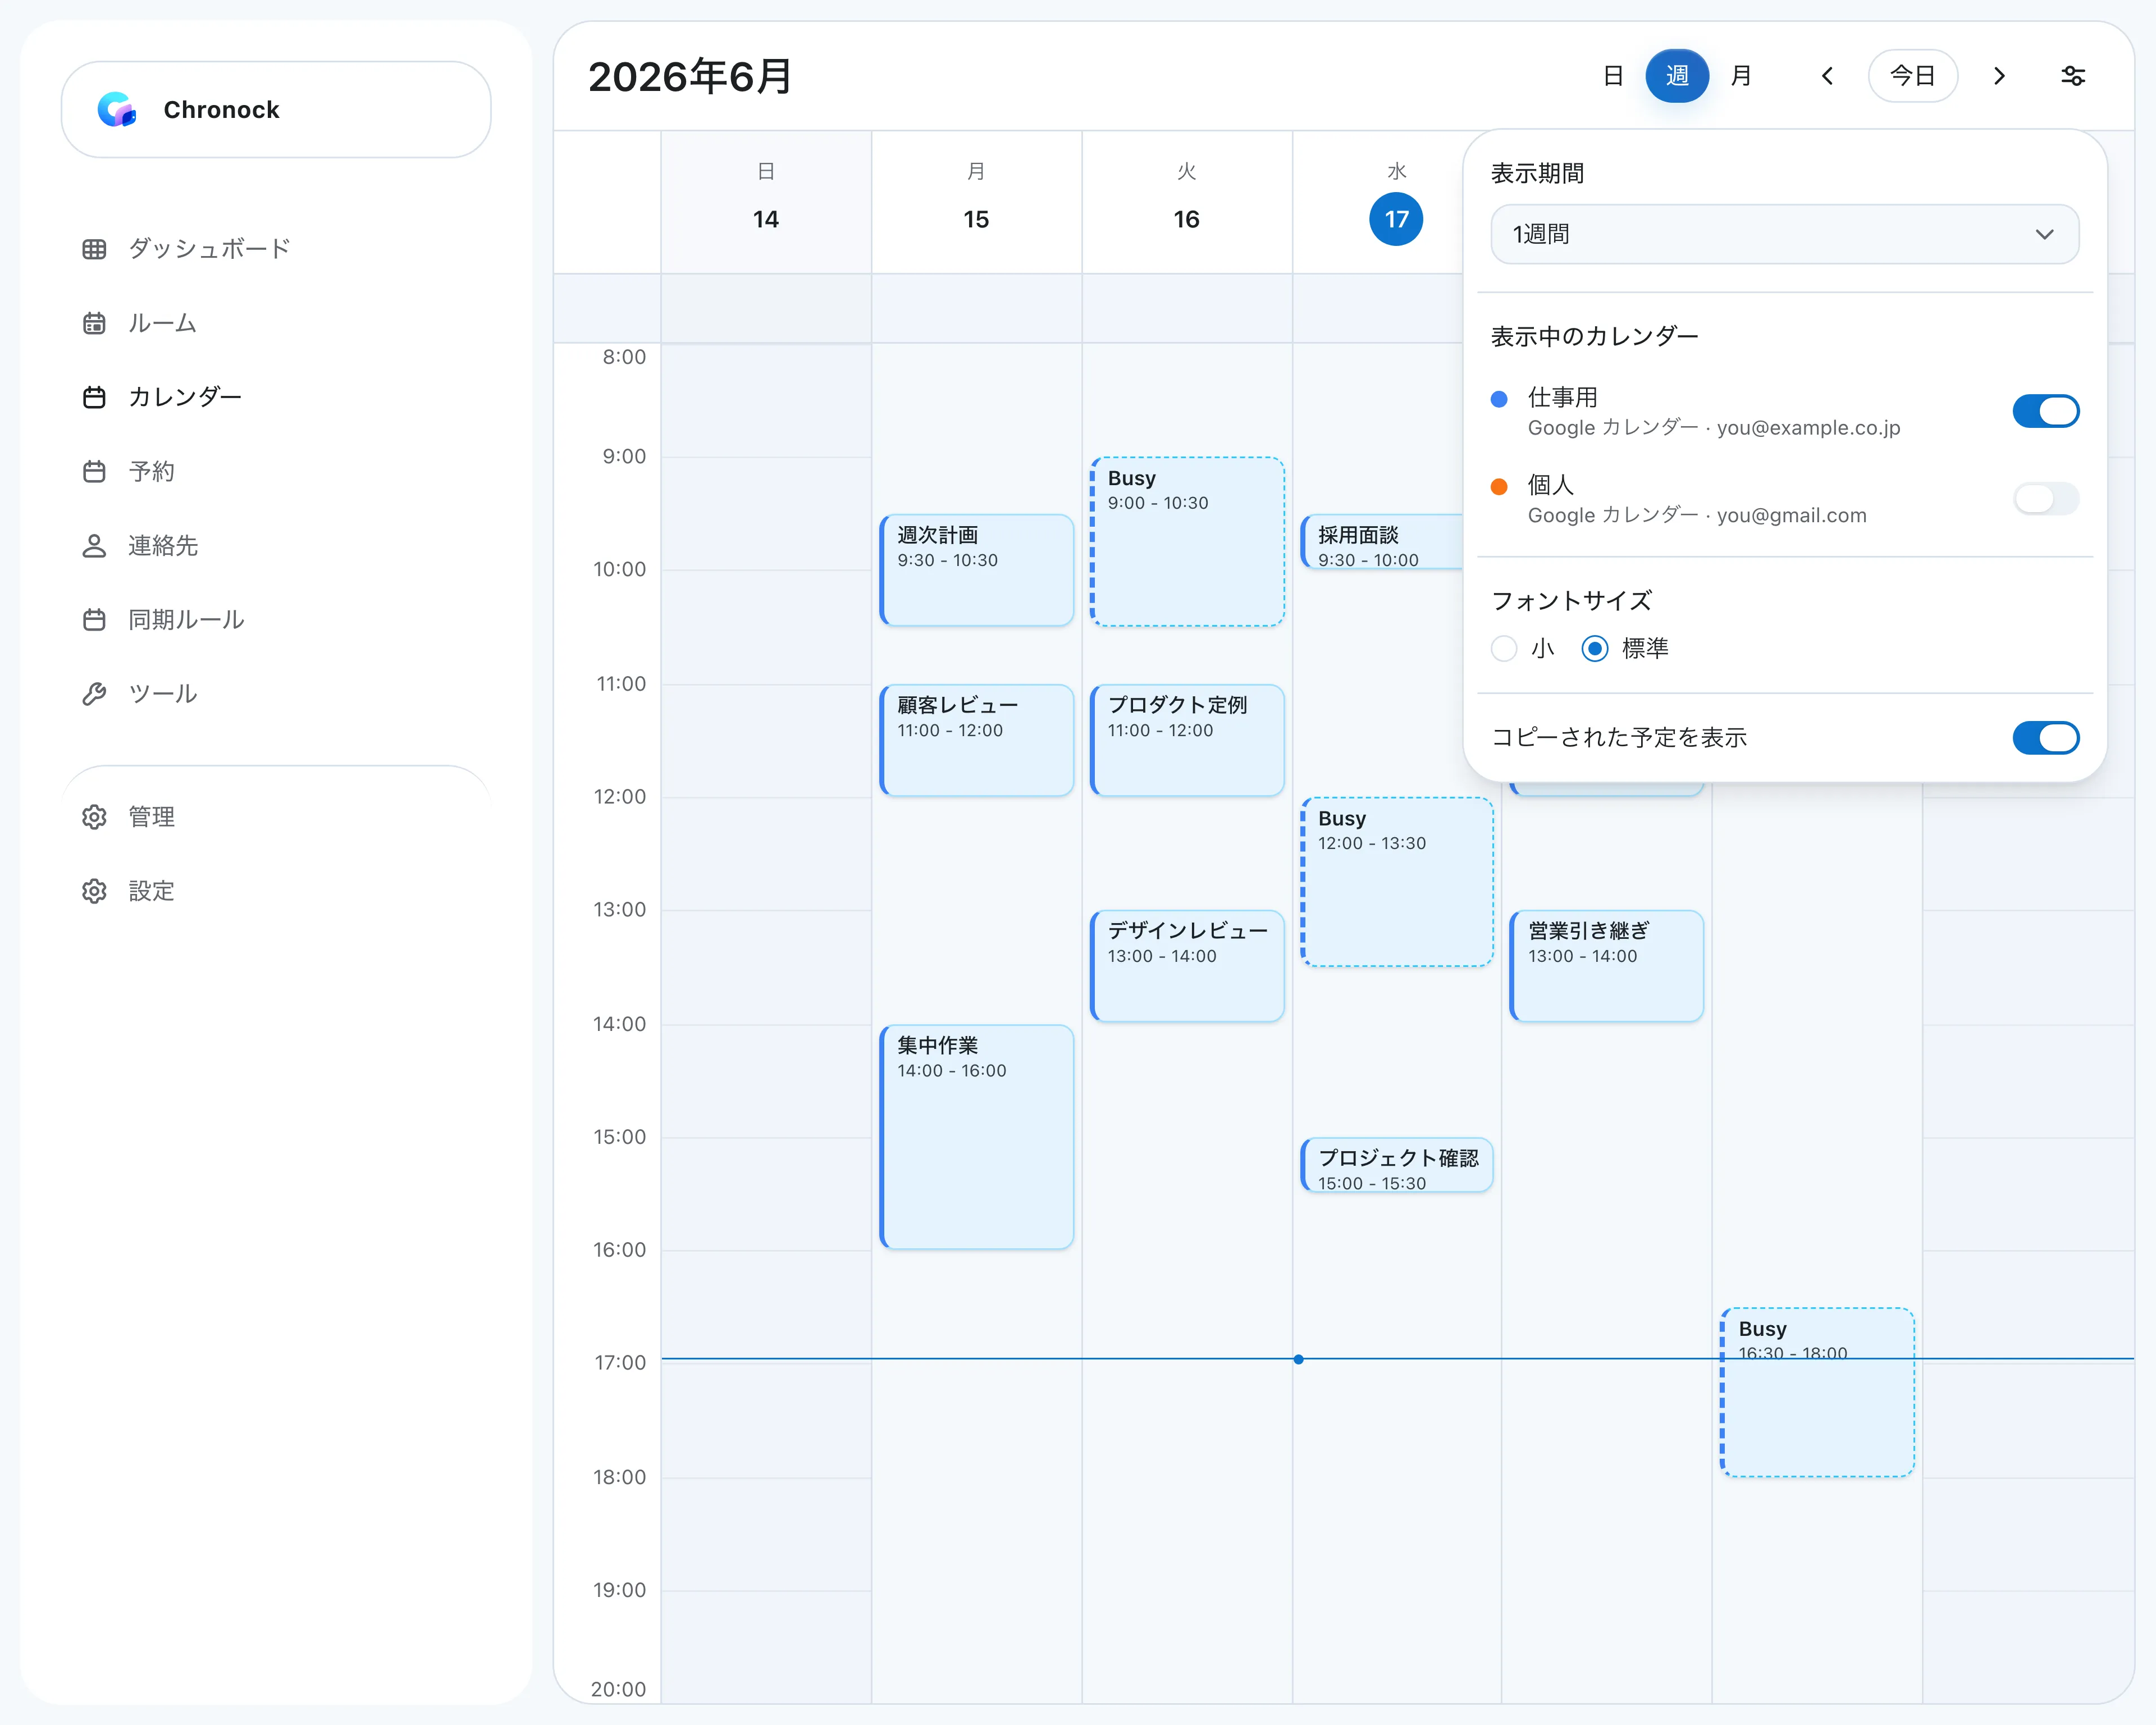Open the 表示期間 1週間 dropdown

click(x=1784, y=235)
